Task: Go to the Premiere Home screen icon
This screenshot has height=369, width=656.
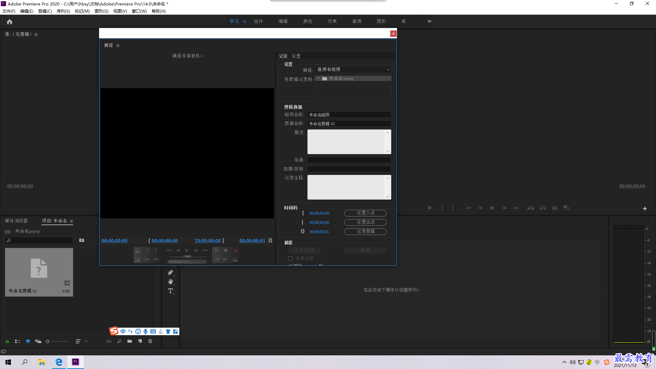Action: point(10,22)
